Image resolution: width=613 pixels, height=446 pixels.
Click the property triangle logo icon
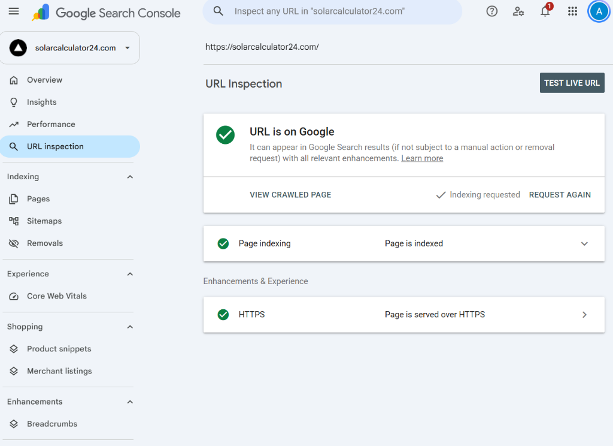point(18,48)
